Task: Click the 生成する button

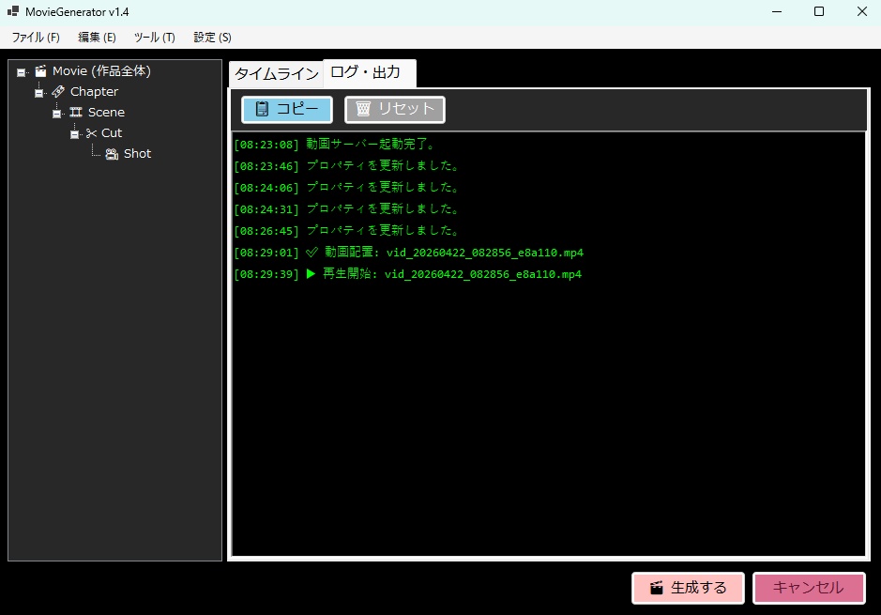Action: tap(689, 588)
